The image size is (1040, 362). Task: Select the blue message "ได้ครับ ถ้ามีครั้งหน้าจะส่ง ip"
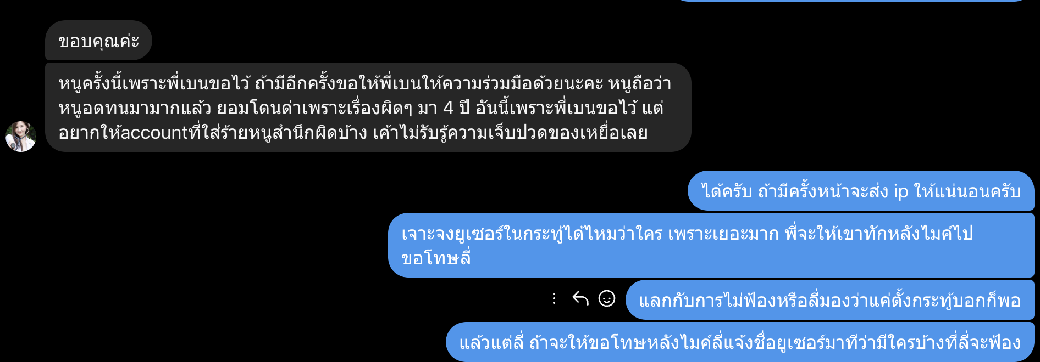click(861, 191)
